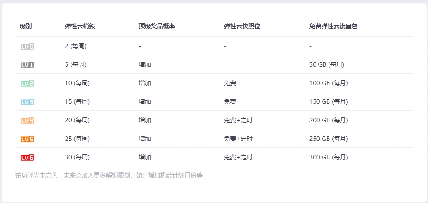This screenshot has width=428, height=203.
Task: Click the 50 GB (每月) traffic cell
Action: (x=327, y=65)
